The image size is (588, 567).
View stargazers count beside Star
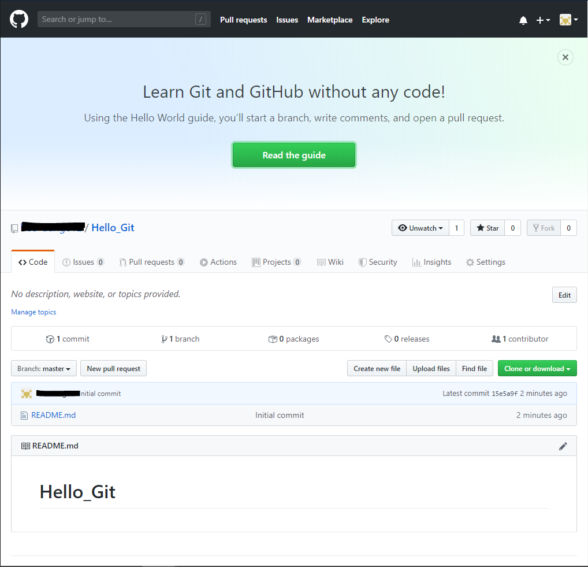pos(513,228)
